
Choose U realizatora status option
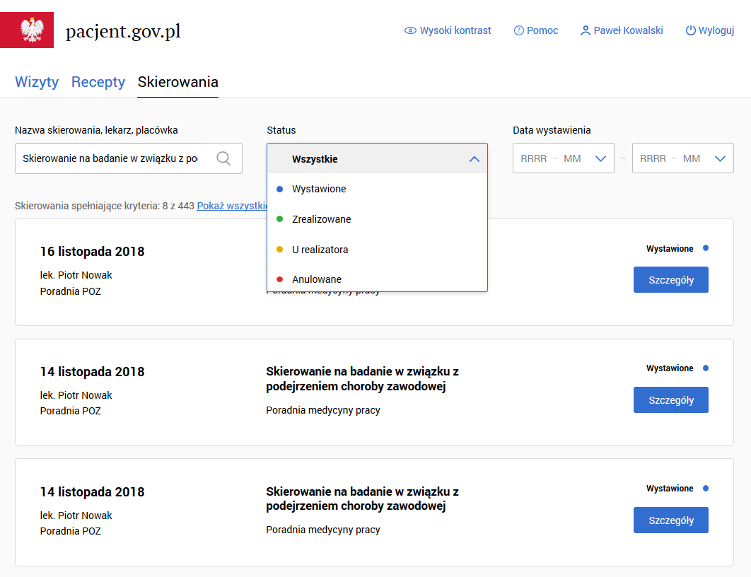[320, 250]
